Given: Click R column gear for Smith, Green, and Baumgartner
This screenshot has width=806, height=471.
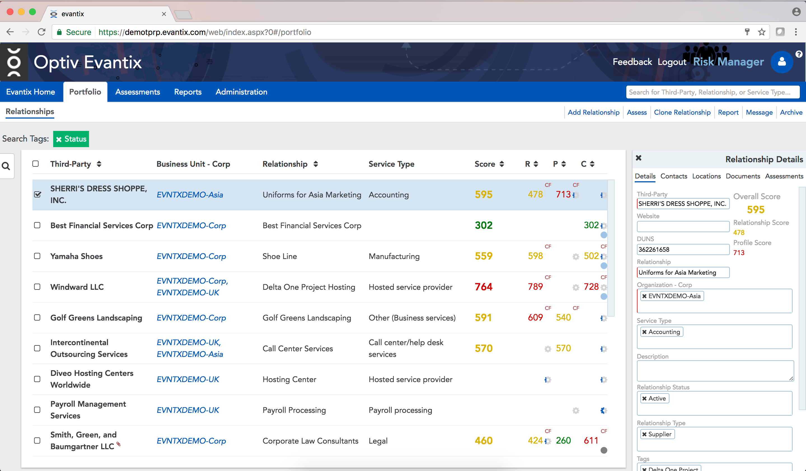Looking at the screenshot, I should pyautogui.click(x=548, y=441).
